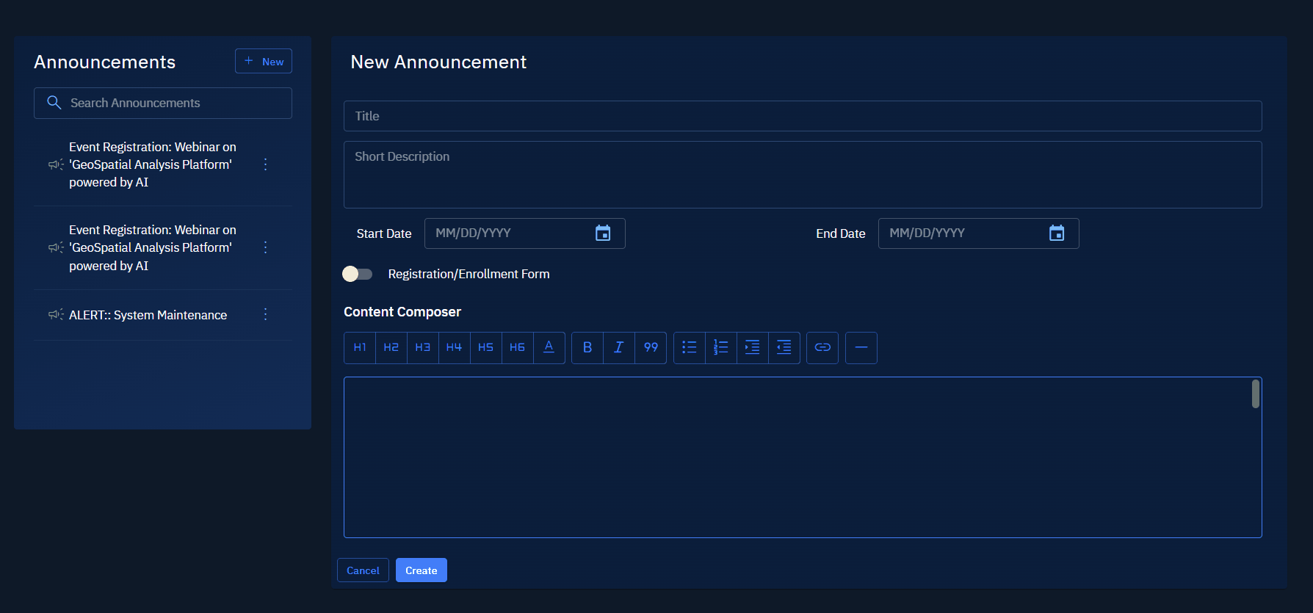Insert a bulleted list
This screenshot has height=613, width=1313.
click(x=690, y=348)
